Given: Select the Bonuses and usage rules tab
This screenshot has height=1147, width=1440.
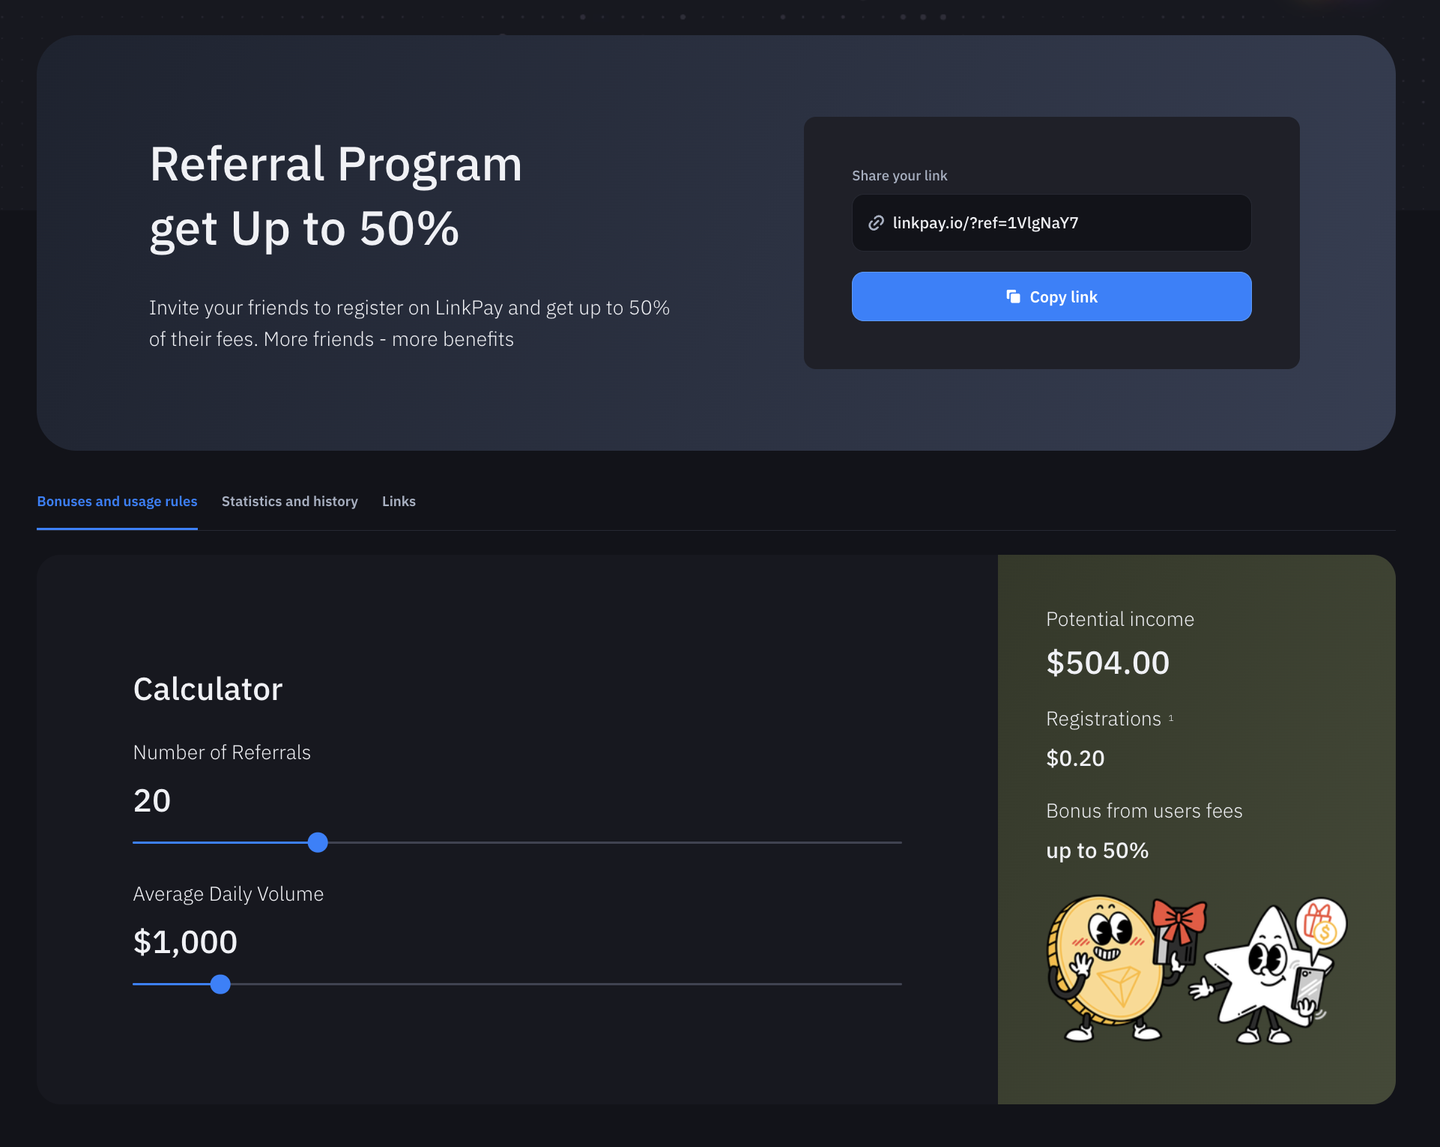Looking at the screenshot, I should [117, 502].
